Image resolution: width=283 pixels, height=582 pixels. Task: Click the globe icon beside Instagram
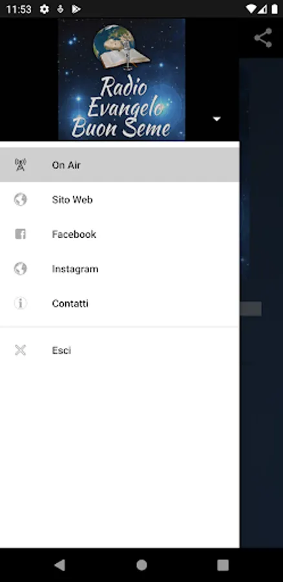point(21,268)
